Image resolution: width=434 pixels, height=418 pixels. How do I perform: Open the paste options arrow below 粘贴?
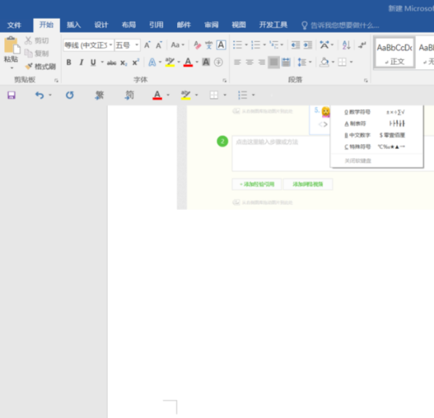[12, 68]
